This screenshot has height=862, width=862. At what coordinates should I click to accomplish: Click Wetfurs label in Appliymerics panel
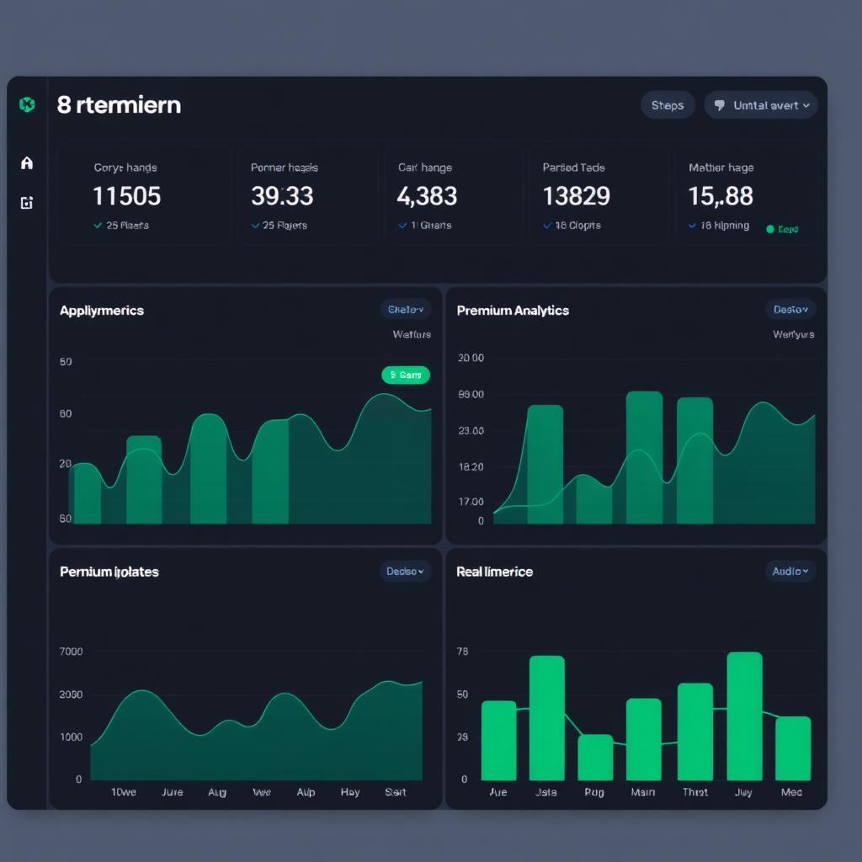412,334
